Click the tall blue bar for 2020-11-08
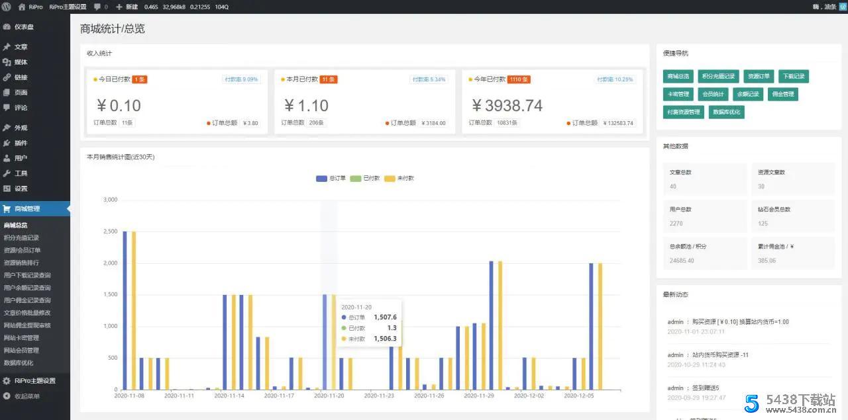 click(x=125, y=310)
